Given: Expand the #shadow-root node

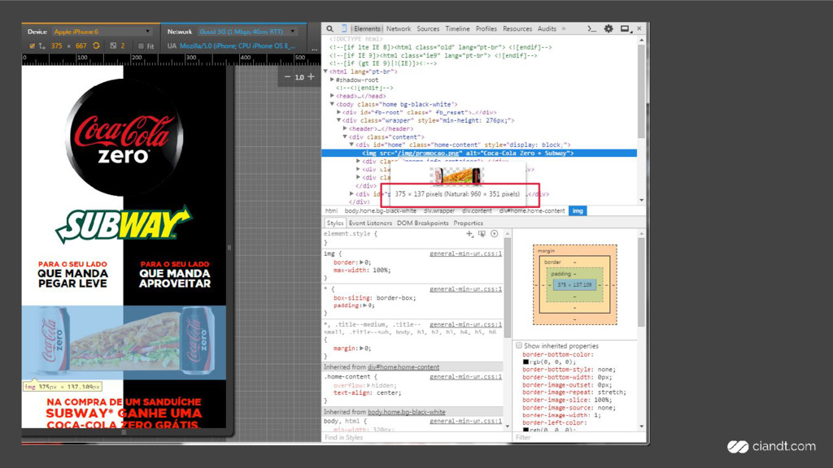Looking at the screenshot, I should tap(332, 80).
